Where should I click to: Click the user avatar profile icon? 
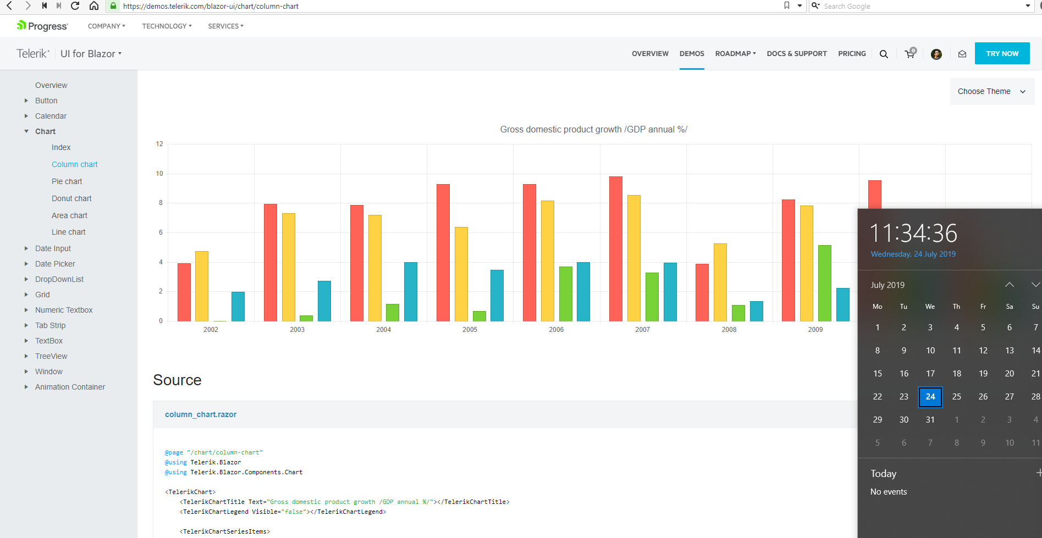936,54
